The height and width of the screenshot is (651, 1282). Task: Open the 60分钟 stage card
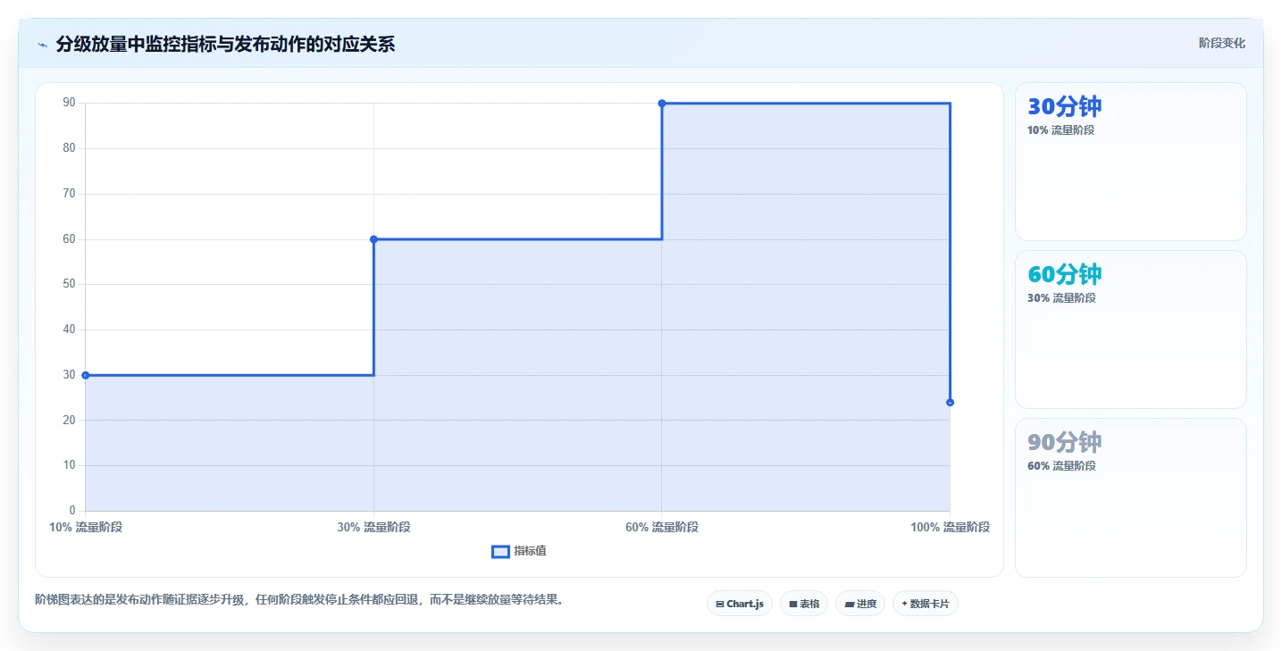[1130, 330]
